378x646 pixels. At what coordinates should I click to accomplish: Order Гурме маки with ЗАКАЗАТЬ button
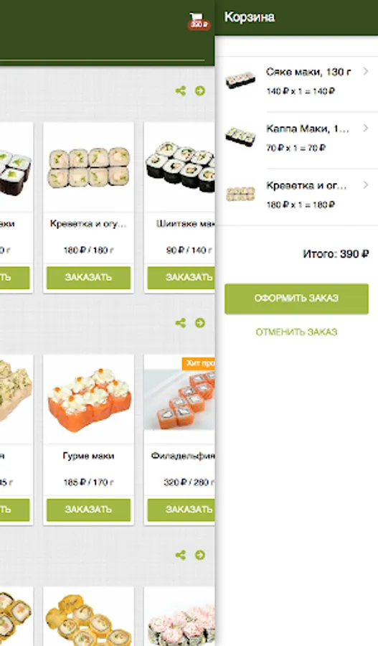tap(88, 510)
